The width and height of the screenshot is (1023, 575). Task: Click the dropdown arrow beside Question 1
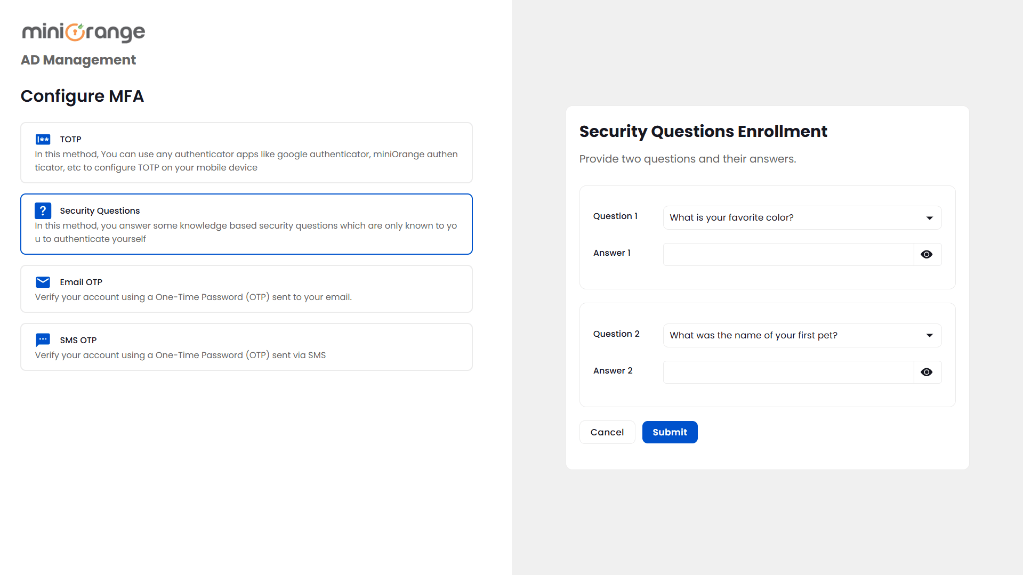[929, 217]
